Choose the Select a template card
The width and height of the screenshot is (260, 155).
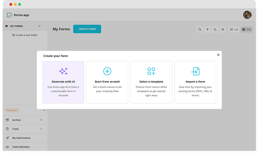coord(151,82)
